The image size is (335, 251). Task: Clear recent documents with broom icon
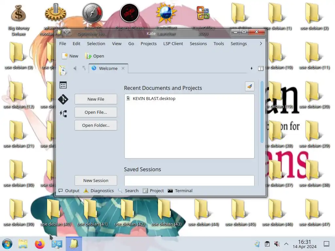click(x=250, y=86)
